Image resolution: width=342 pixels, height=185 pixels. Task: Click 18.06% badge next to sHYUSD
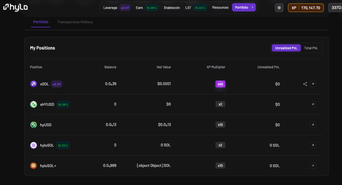click(63, 105)
